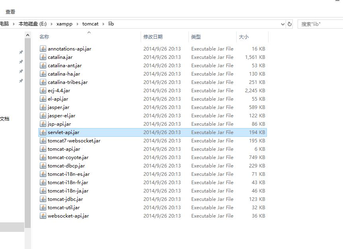343x249 pixels.
Task: Click the websocket-api.jar file icon
Action: [x=43, y=216]
